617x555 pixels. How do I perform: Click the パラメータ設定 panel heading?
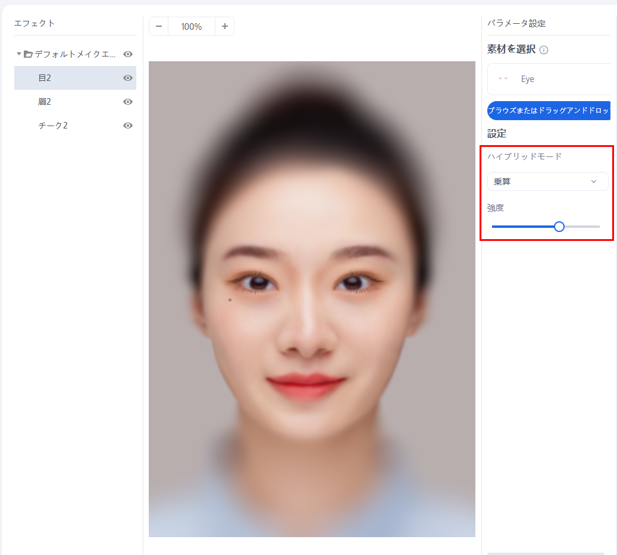[x=516, y=23]
